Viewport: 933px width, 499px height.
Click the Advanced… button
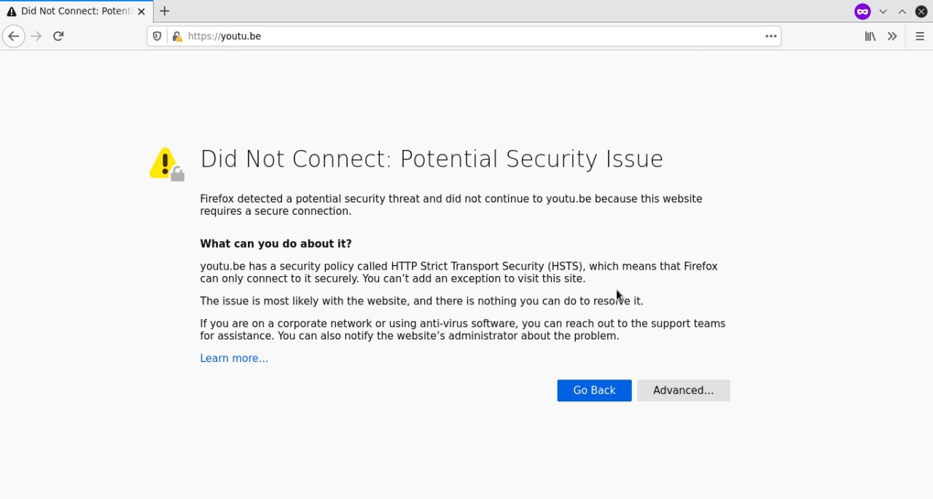click(x=683, y=390)
